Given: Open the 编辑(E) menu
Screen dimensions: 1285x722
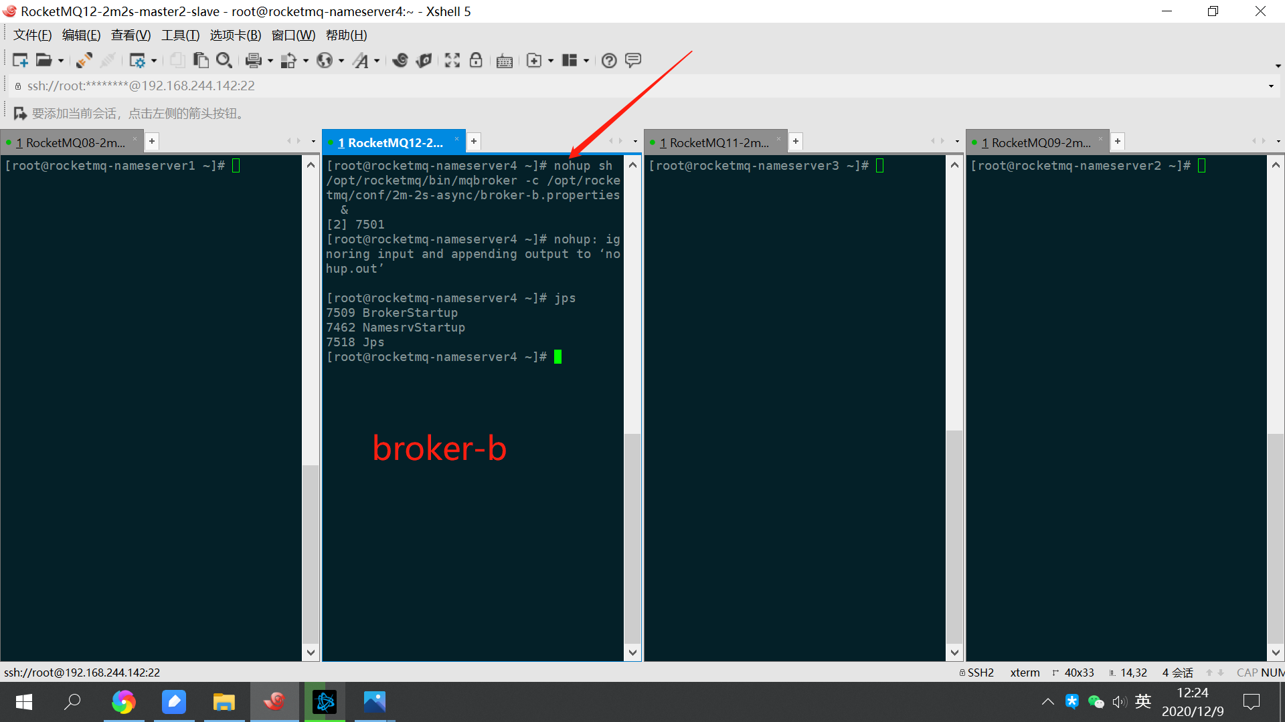Looking at the screenshot, I should click(81, 35).
